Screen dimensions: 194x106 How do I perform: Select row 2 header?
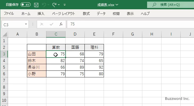(x=4, y=47)
